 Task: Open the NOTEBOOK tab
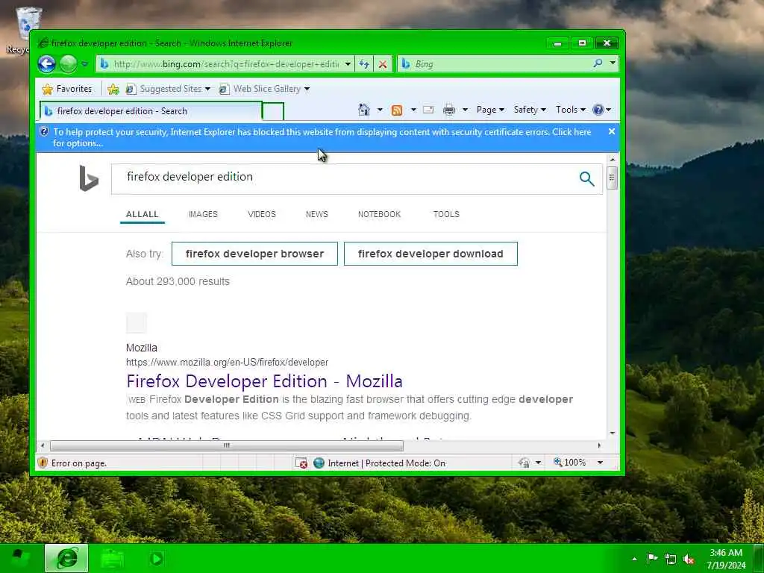(379, 214)
